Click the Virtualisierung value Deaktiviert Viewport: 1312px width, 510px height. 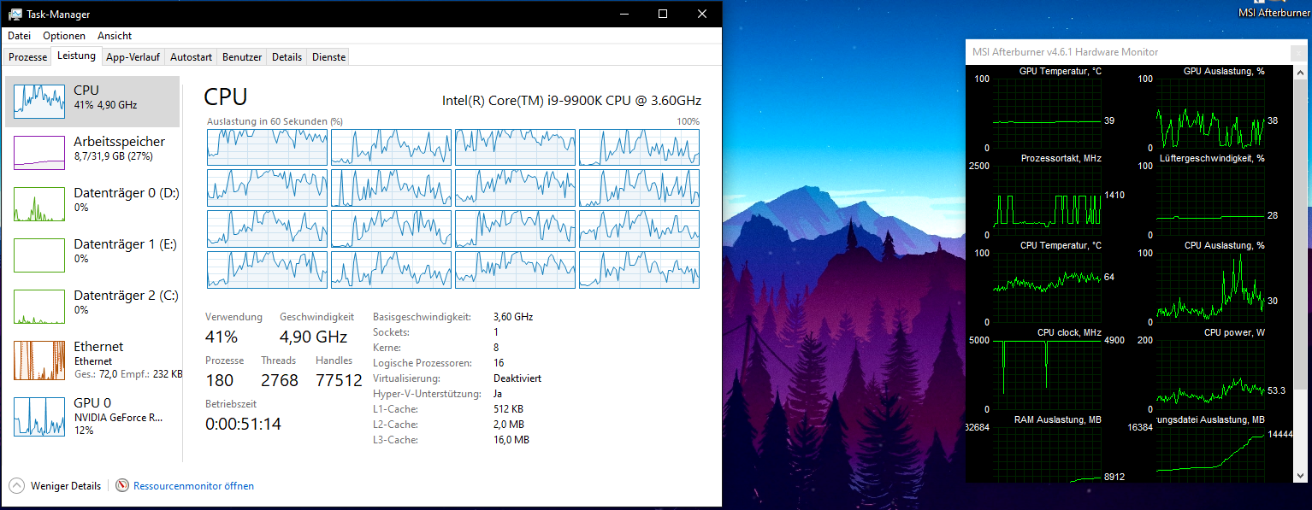tap(517, 378)
